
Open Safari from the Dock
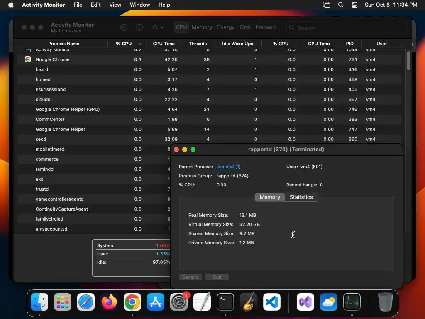tap(86, 302)
